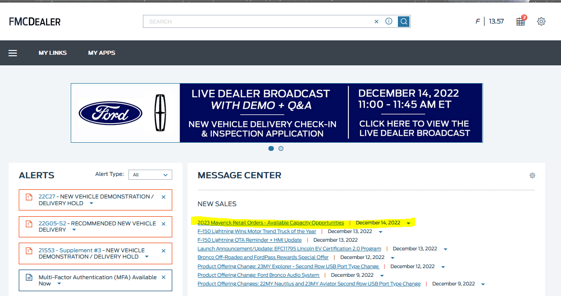Click document icon for alert 22G05-S2

[x=29, y=224]
